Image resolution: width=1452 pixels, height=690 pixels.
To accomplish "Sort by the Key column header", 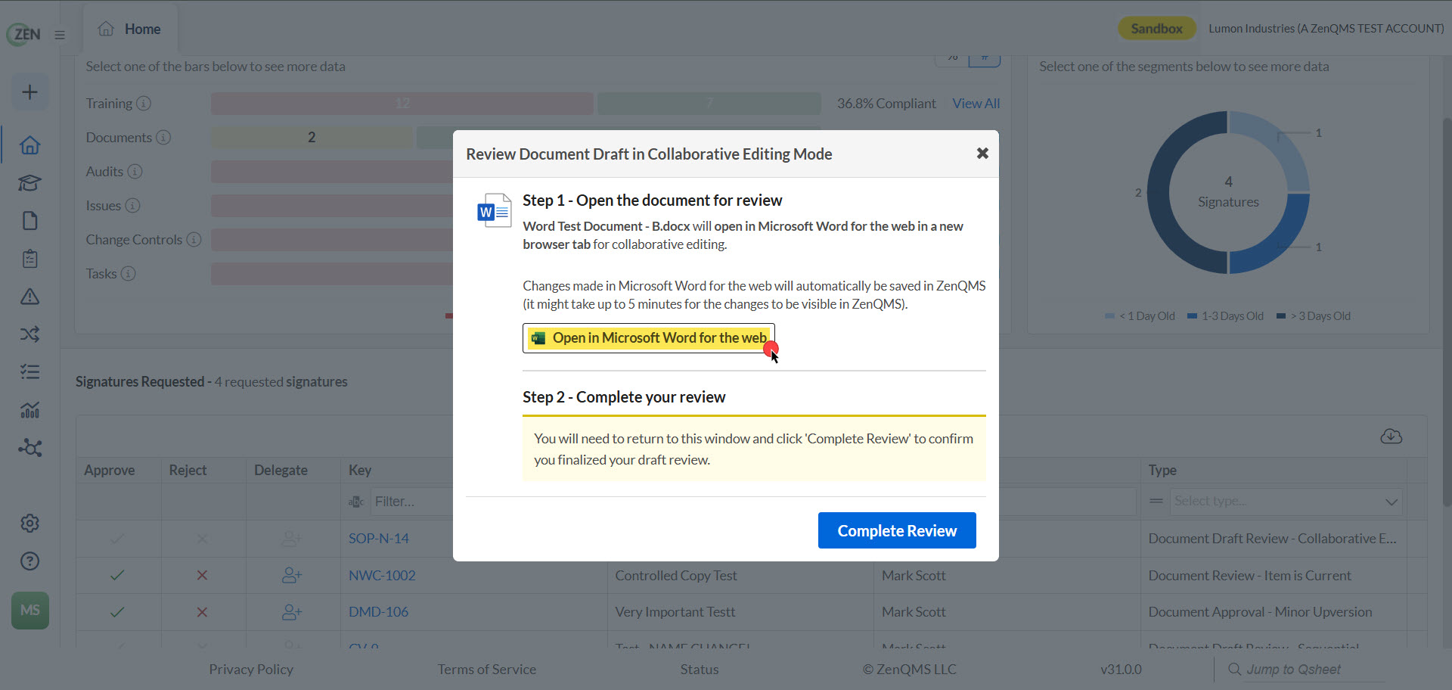I will point(360,470).
